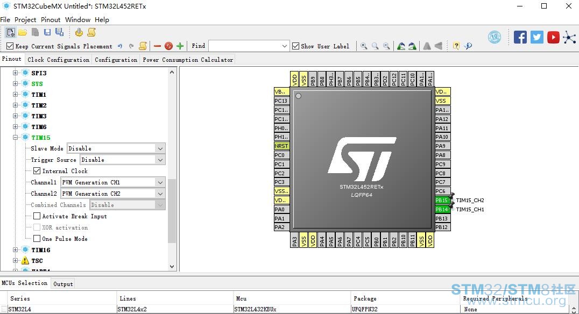Viewport: 579px width, 314px height.
Task: Click the Save As double-floppy icon
Action: tap(59, 32)
